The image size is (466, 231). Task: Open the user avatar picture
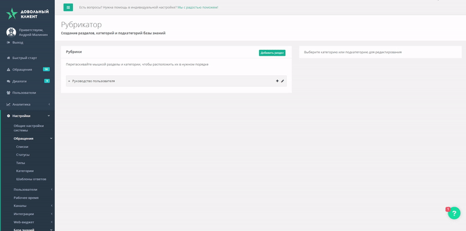click(11, 32)
